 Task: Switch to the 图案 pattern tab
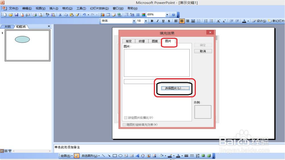tap(155, 41)
